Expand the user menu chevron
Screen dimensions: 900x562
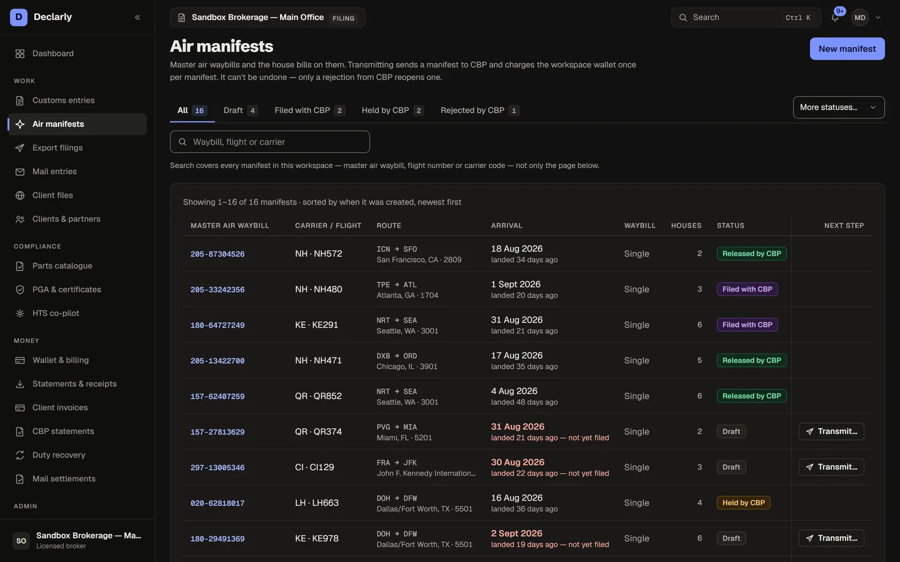877,17
